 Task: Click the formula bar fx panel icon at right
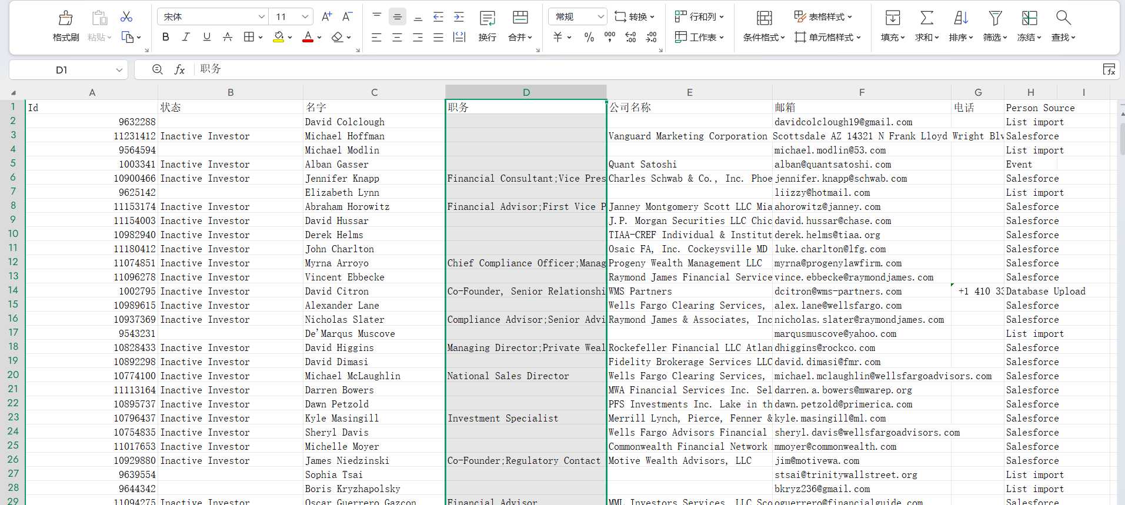[x=1109, y=69]
